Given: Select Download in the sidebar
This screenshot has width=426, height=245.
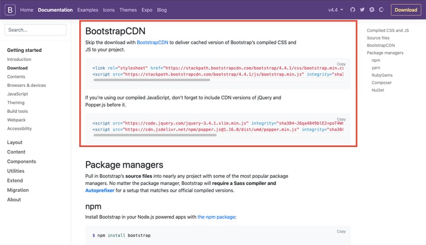Looking at the screenshot, I should tap(17, 68).
